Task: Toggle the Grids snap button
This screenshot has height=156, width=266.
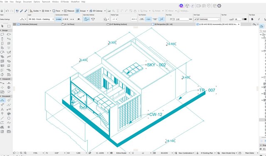Action: (x=46, y=11)
